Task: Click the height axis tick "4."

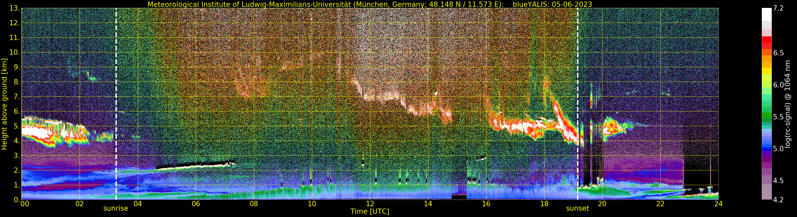Action: [16, 141]
